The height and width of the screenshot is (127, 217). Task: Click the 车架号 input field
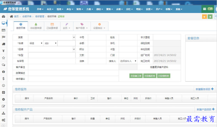pyautogui.click(x=52, y=61)
